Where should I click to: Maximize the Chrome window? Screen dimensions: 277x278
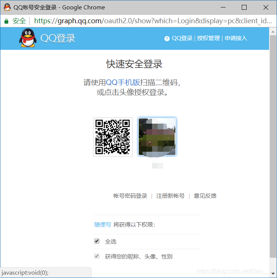coord(244,7)
